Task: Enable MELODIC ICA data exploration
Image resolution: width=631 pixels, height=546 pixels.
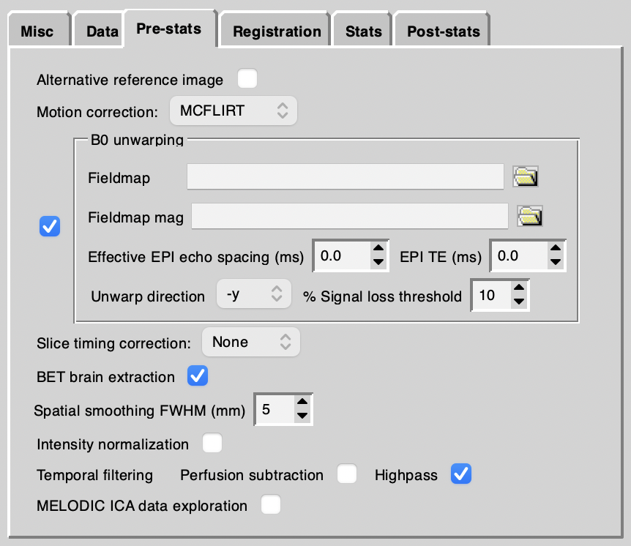Action: pyautogui.click(x=271, y=505)
